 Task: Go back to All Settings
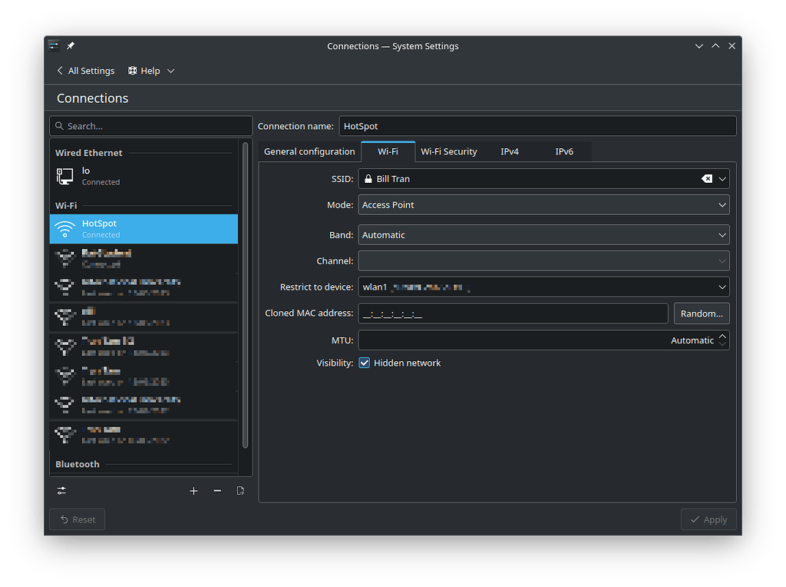coord(85,71)
